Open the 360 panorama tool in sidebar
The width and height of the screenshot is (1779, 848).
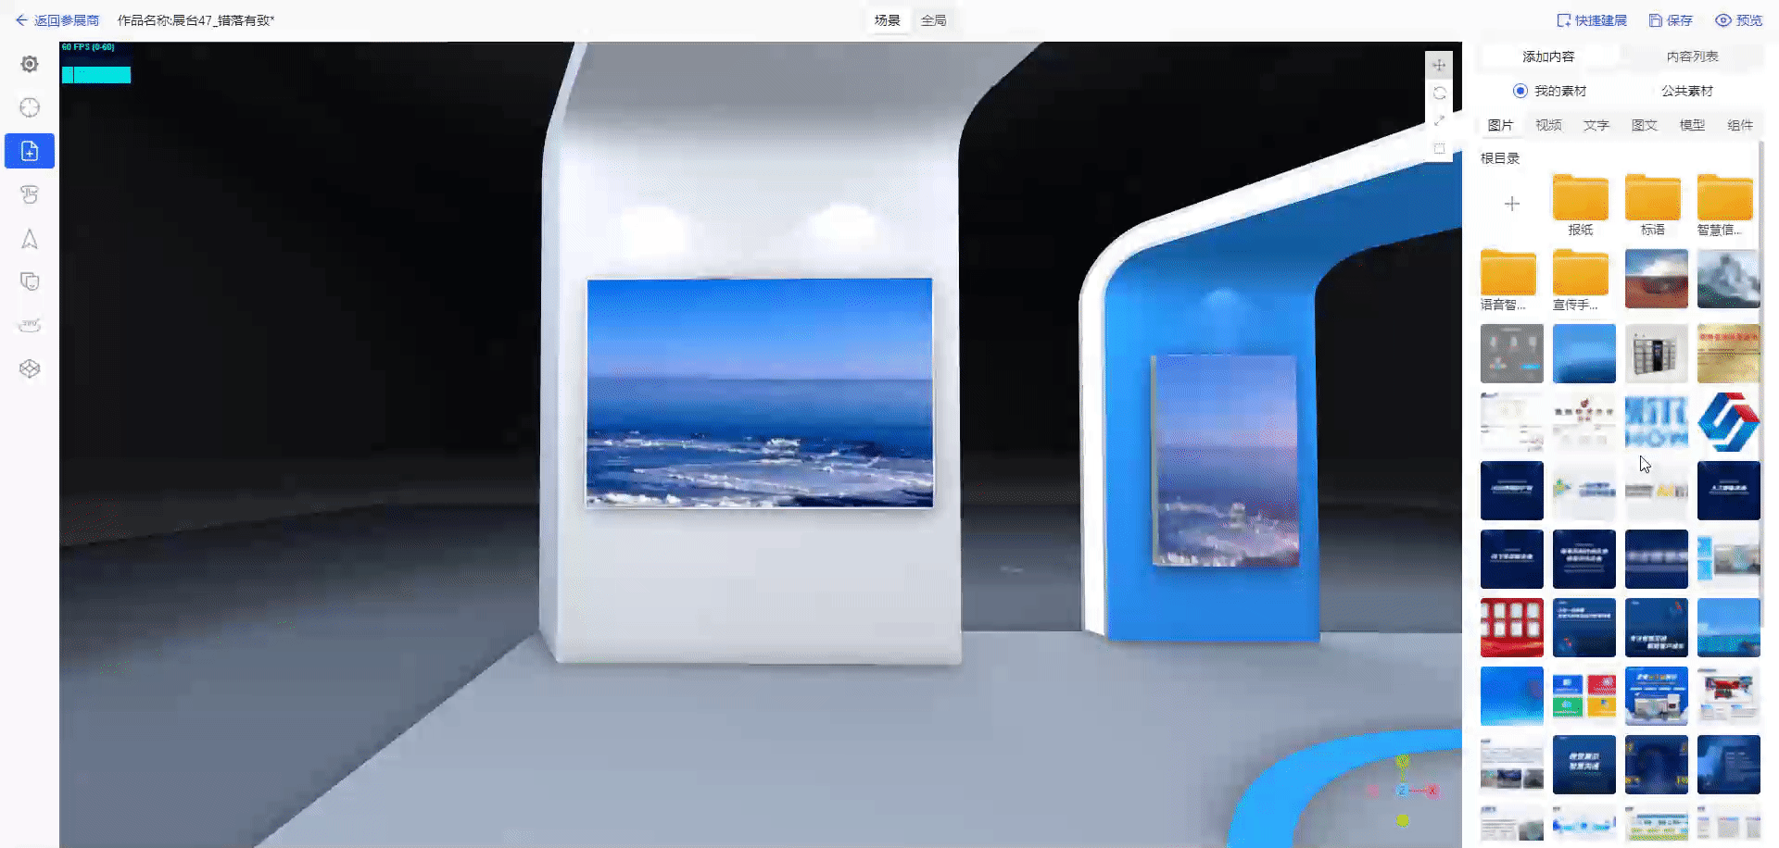coord(30,325)
